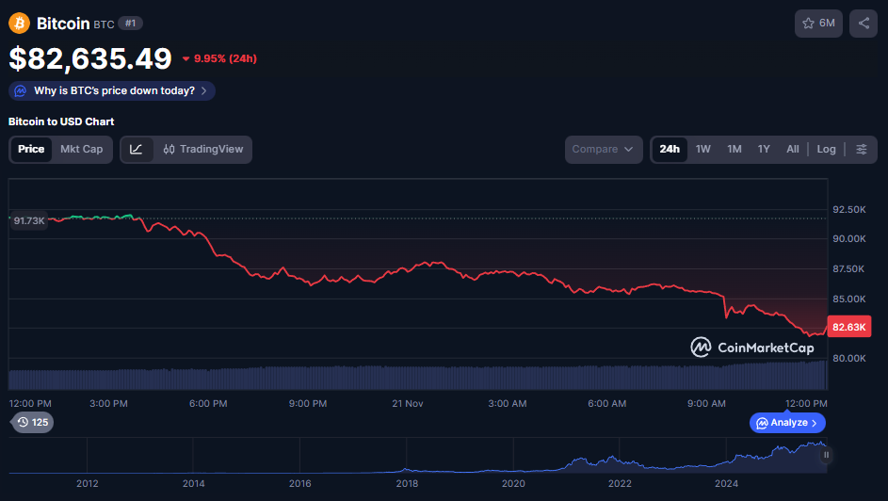Click the $82,635.49 price value
This screenshot has width=888, height=501.
(x=90, y=58)
